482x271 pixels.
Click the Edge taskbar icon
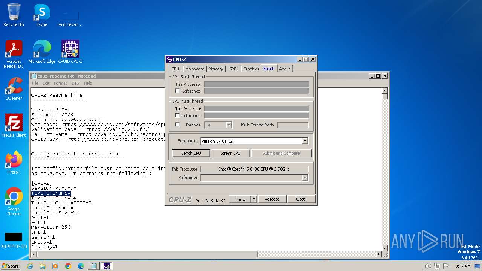pyautogui.click(x=81, y=266)
